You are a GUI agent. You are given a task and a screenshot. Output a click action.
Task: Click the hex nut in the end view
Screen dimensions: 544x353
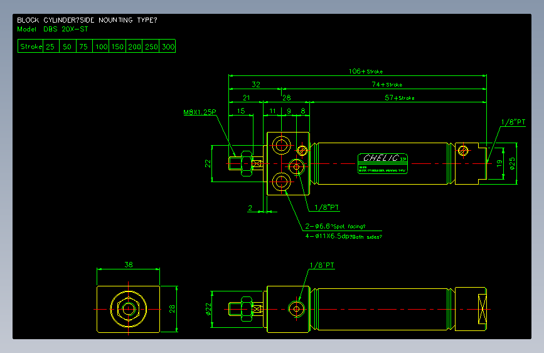[x=129, y=309]
